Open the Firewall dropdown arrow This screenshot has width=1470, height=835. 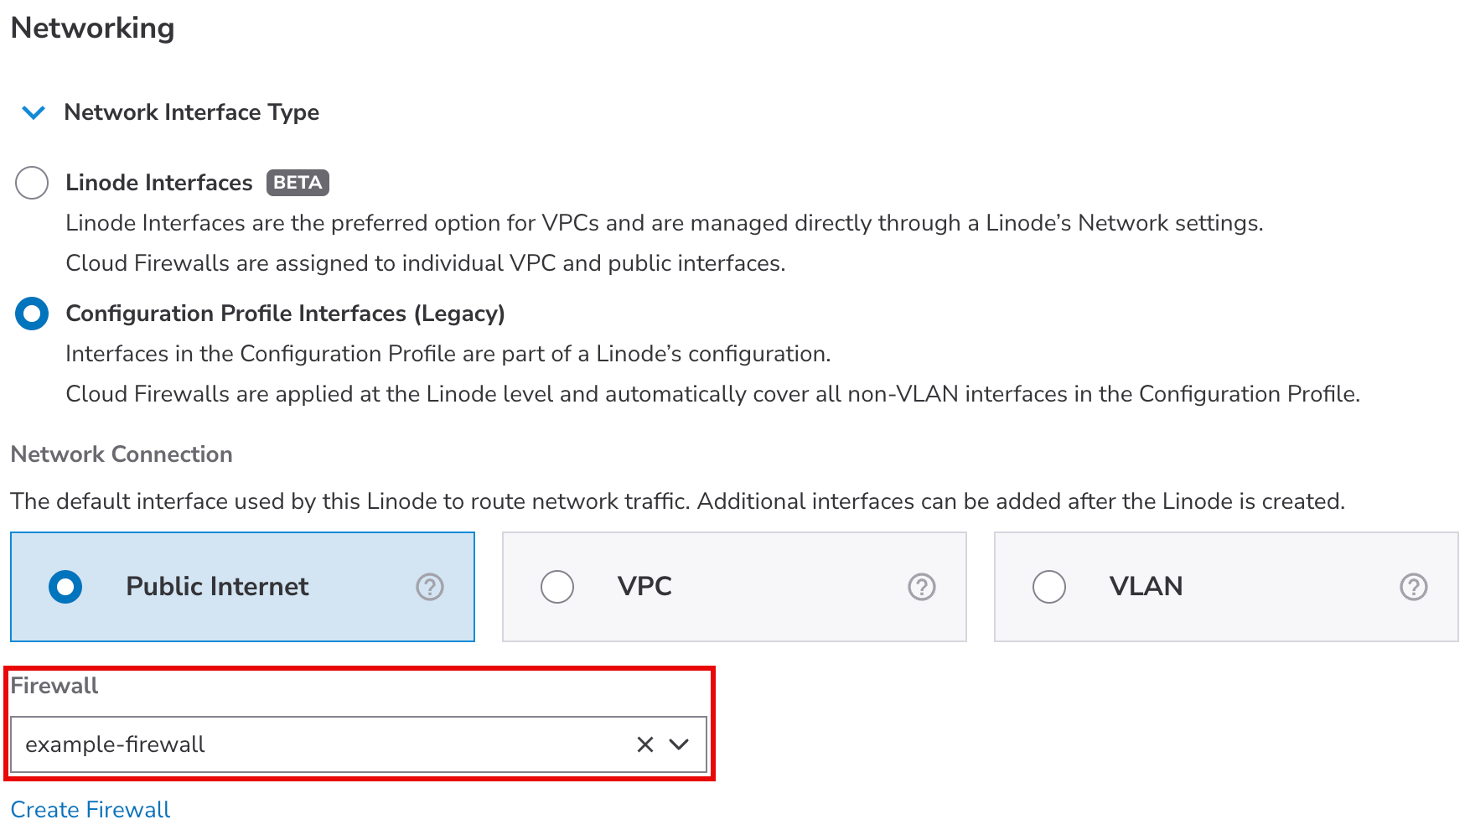[x=679, y=744]
